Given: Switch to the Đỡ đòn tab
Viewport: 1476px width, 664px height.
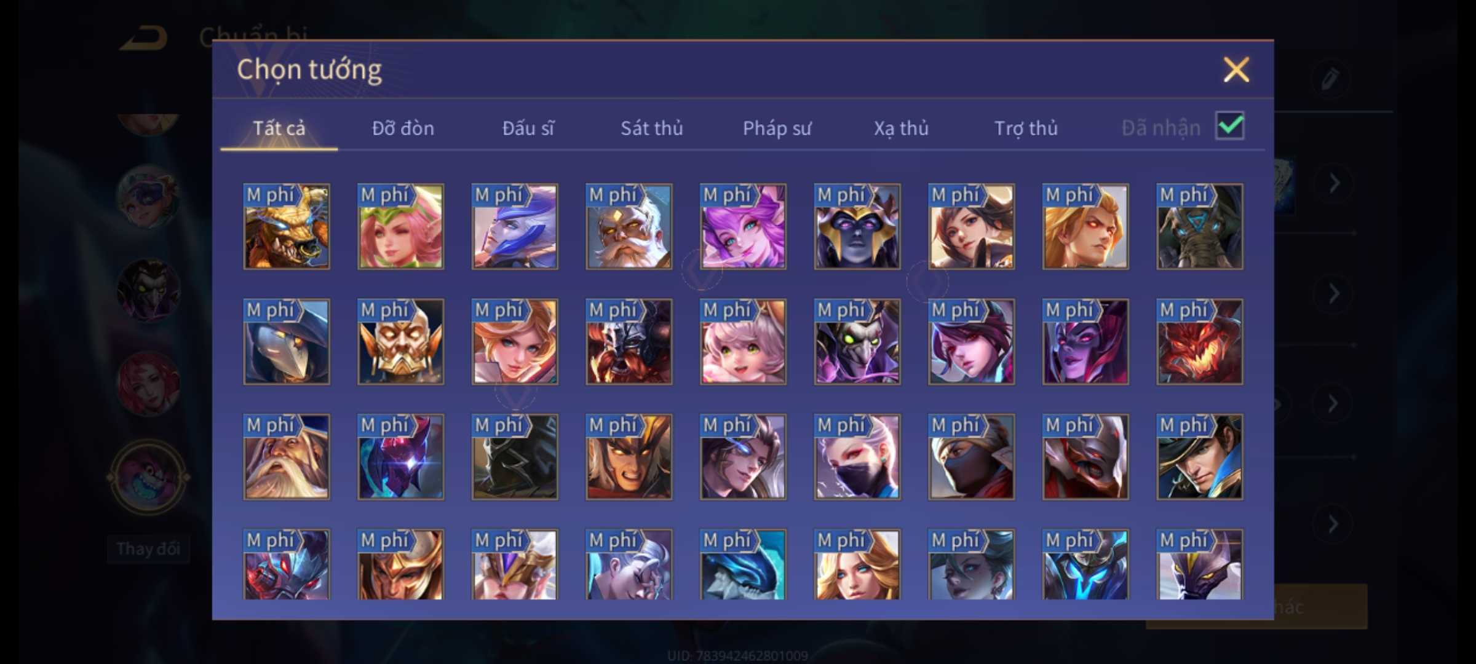Looking at the screenshot, I should pyautogui.click(x=403, y=128).
